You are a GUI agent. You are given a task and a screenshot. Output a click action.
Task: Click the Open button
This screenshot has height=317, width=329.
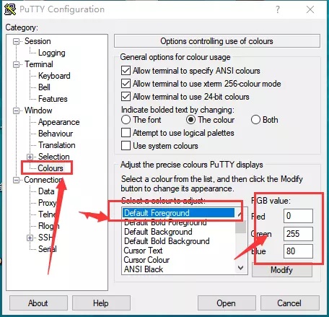[227, 303]
